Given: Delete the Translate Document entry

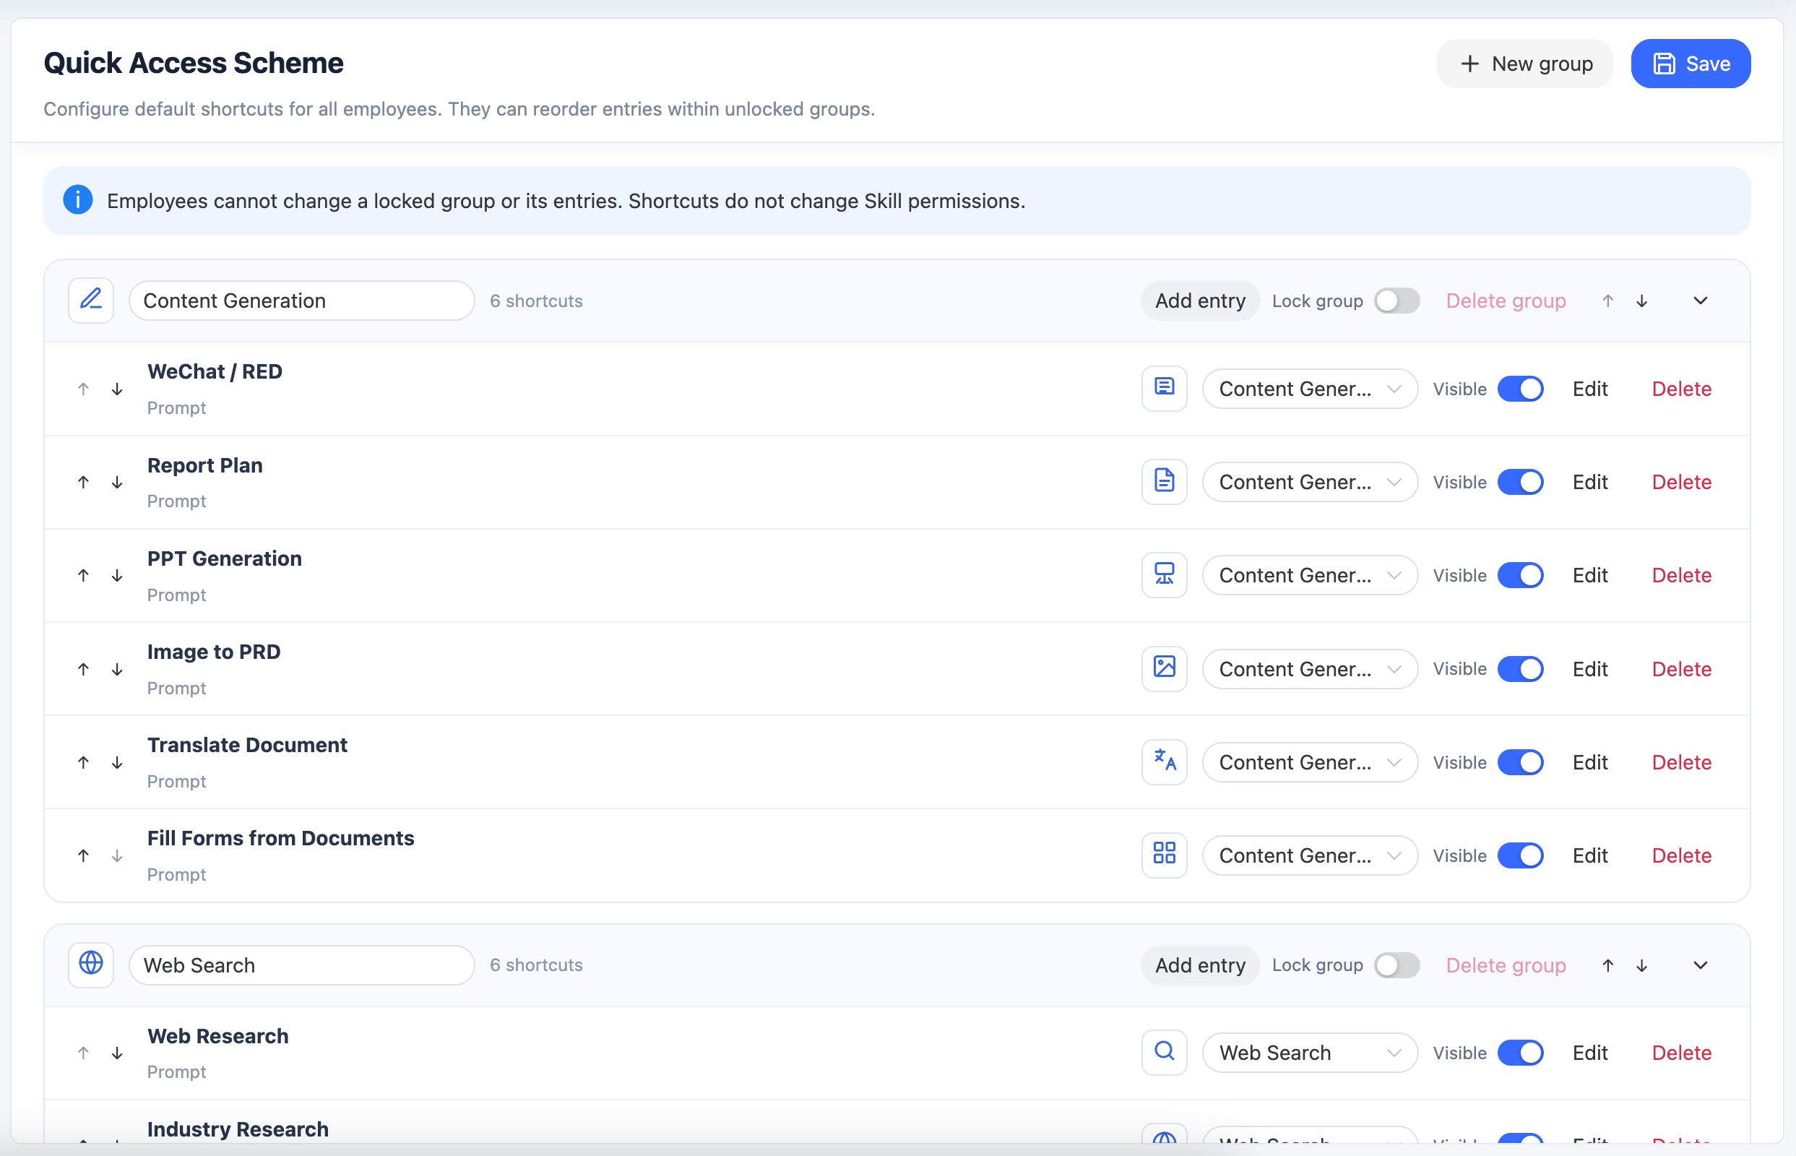Looking at the screenshot, I should 1681,763.
